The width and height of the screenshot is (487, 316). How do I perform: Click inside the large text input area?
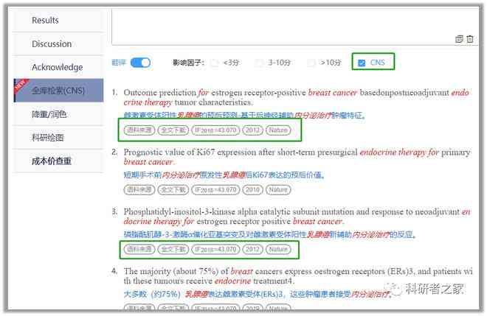pos(295,27)
